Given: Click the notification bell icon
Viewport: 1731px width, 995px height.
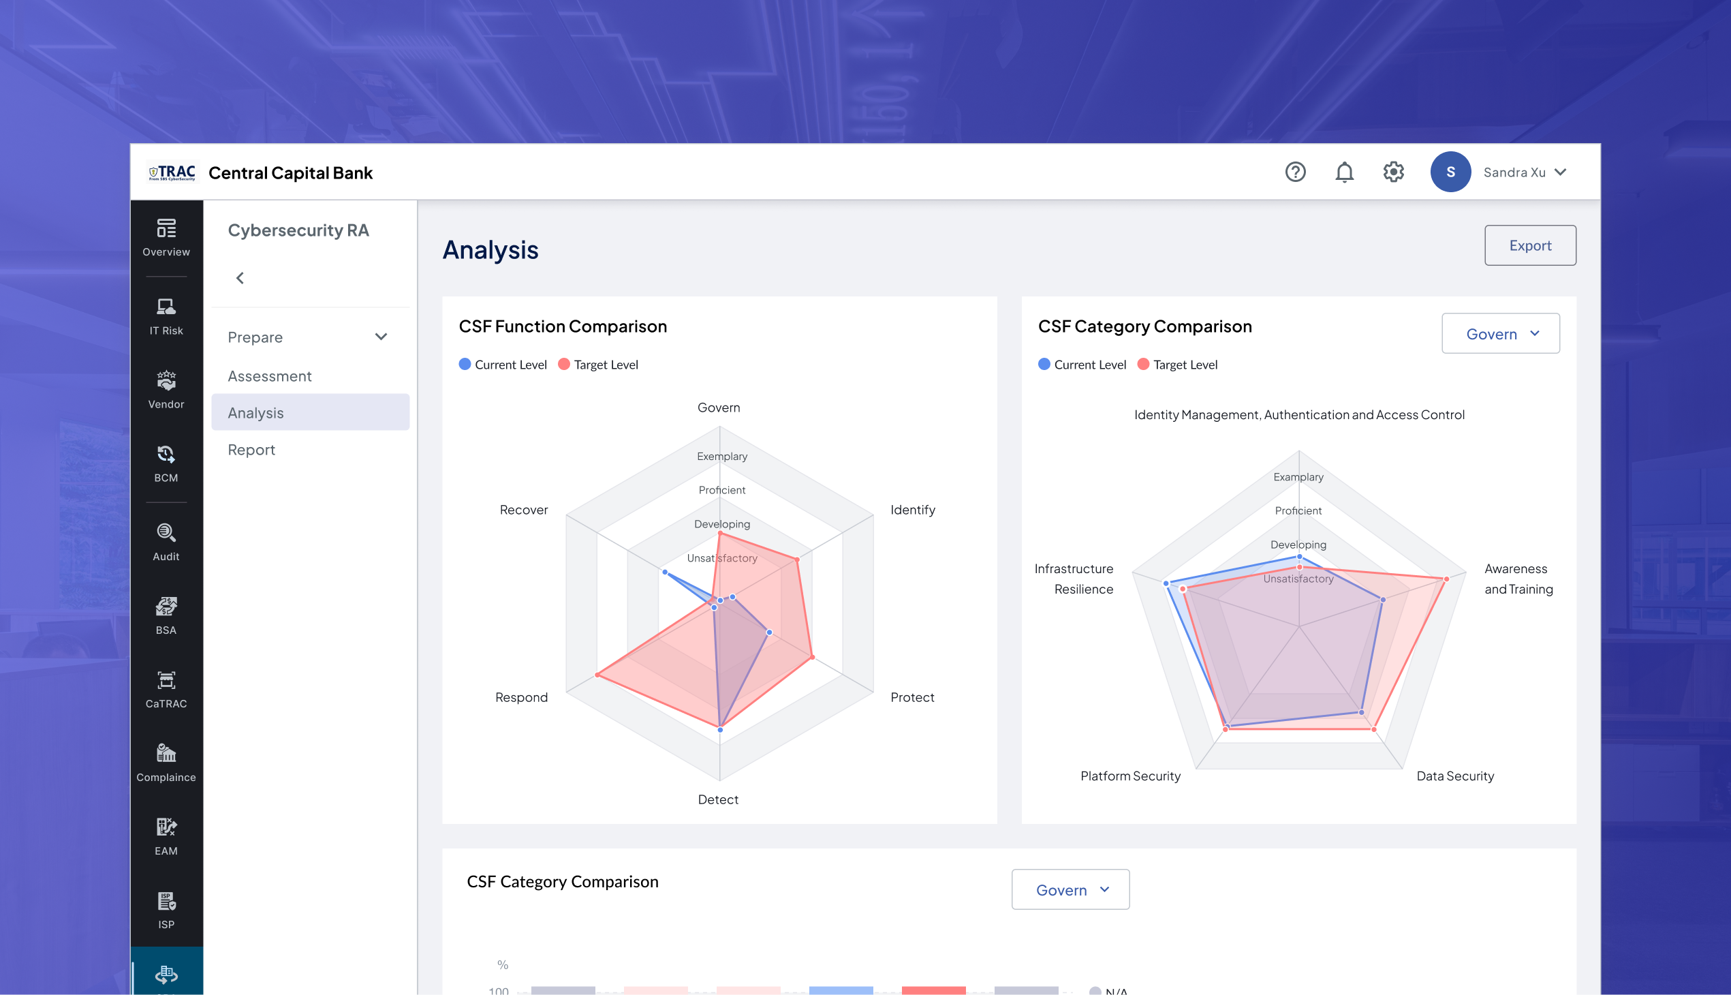Looking at the screenshot, I should (1343, 172).
